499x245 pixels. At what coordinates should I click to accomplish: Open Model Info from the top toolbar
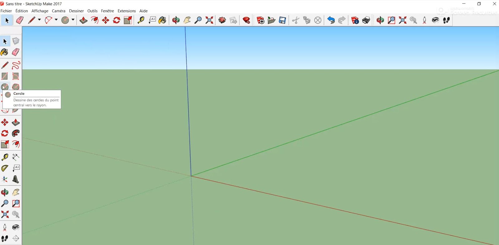[x=355, y=20]
